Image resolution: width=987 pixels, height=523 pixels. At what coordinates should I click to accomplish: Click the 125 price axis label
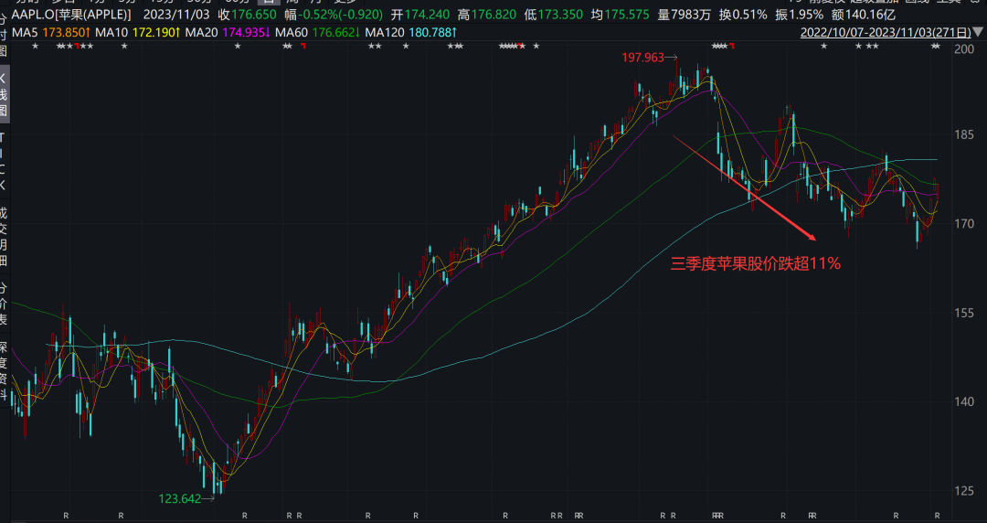[x=964, y=490]
